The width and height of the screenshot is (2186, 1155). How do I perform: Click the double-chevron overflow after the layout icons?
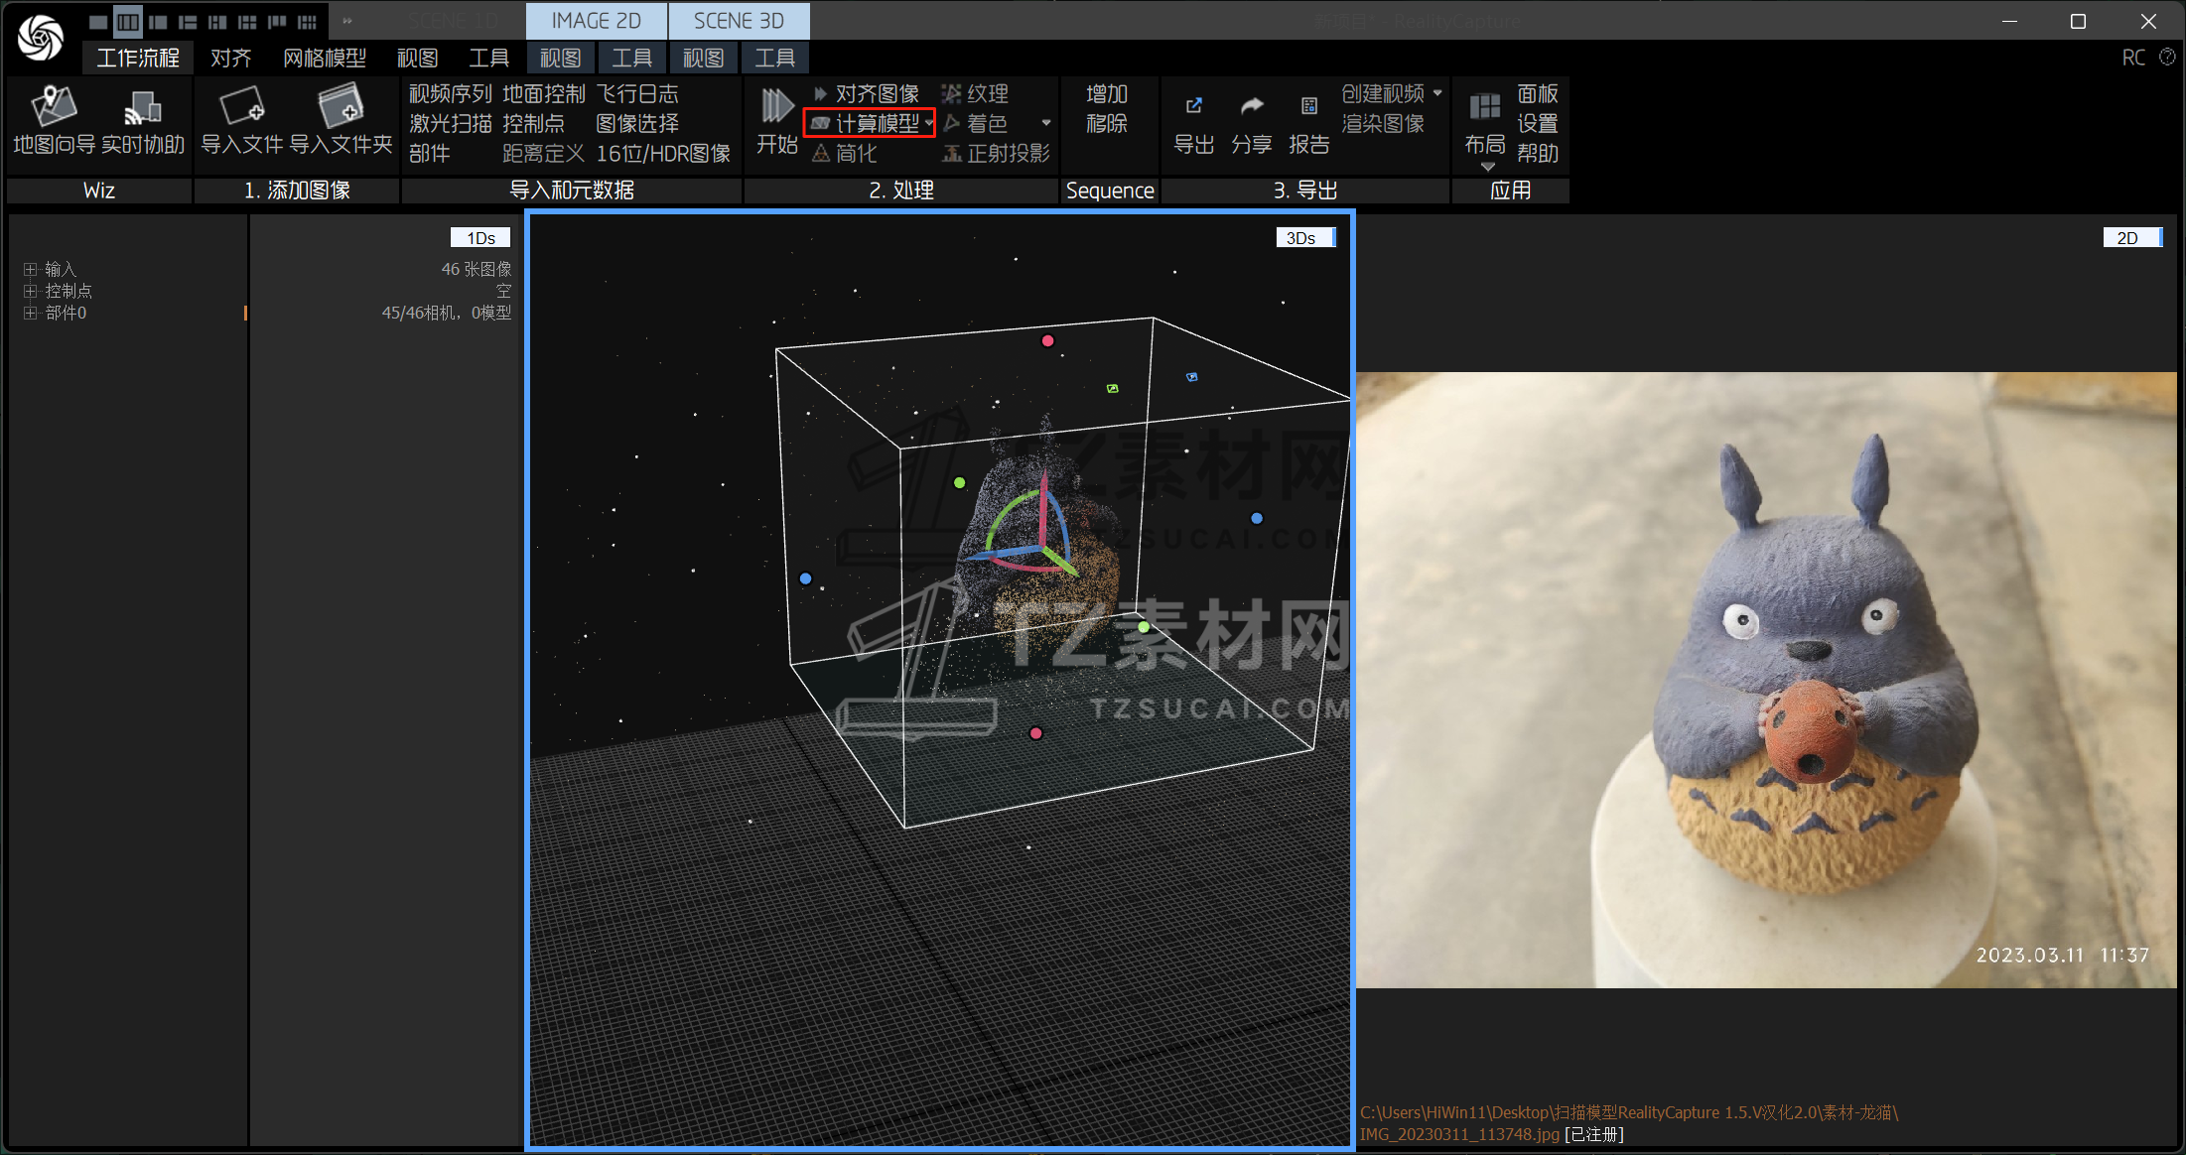coord(347,21)
